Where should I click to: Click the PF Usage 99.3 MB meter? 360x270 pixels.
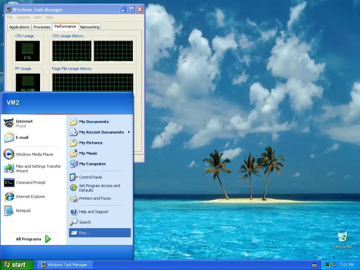28,82
